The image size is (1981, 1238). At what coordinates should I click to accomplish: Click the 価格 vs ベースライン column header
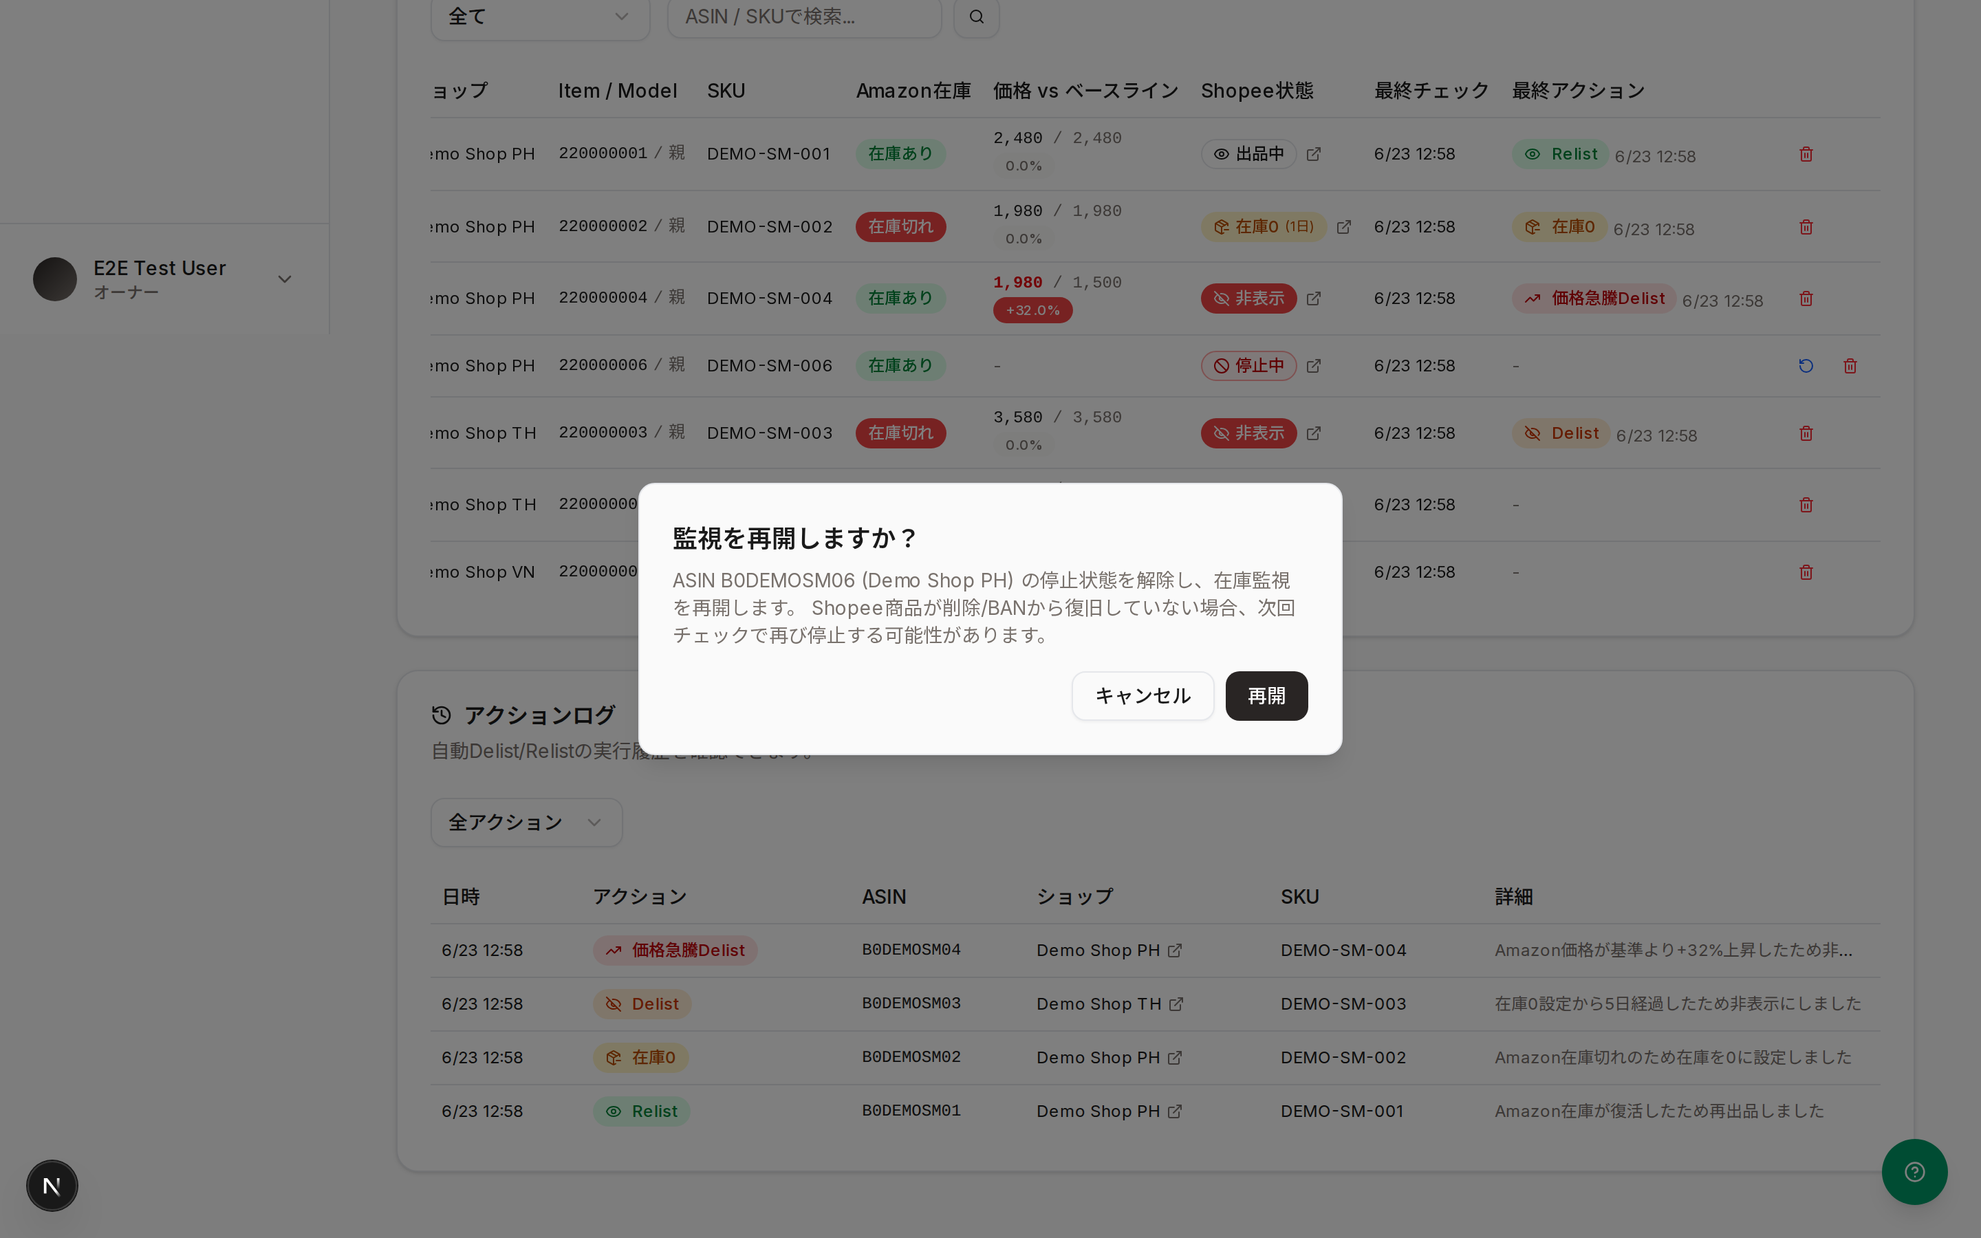tap(1085, 91)
